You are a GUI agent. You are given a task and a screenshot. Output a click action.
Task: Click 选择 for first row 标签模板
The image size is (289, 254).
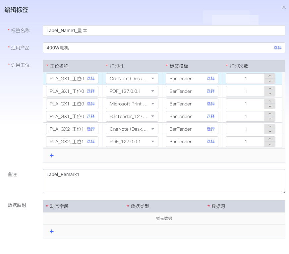211,79
